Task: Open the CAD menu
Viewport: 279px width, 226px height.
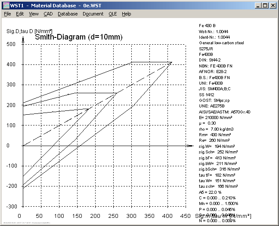Action: (48, 14)
